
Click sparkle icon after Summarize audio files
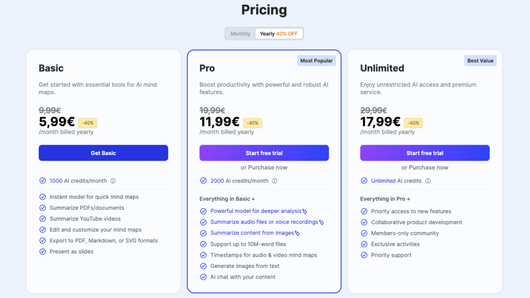pyautogui.click(x=321, y=222)
